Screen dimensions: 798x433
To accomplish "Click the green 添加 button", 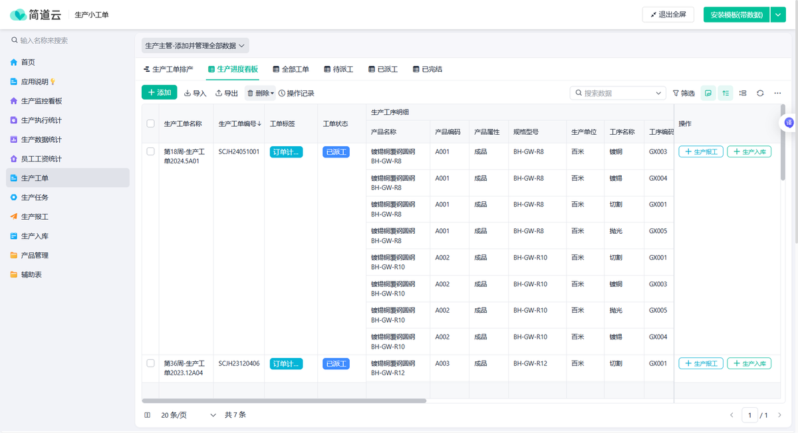I will (159, 93).
